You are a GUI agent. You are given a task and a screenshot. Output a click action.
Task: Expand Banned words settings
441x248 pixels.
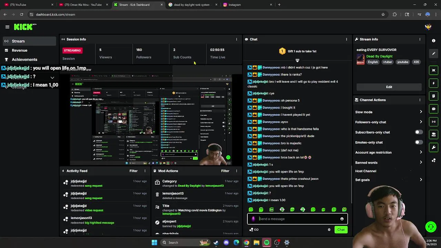tap(389, 163)
